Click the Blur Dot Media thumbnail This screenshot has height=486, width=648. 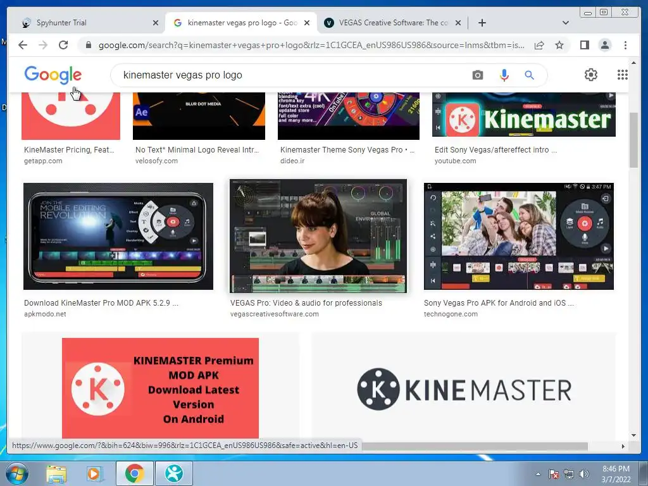click(x=199, y=116)
